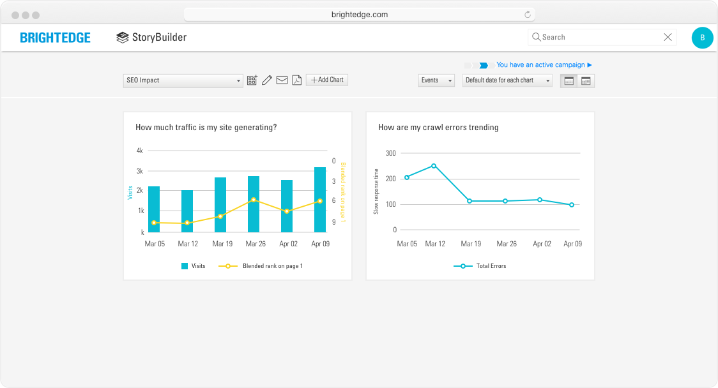Viewport: 718px width, 388px height.
Task: Clear search with the X icon
Action: (x=668, y=37)
